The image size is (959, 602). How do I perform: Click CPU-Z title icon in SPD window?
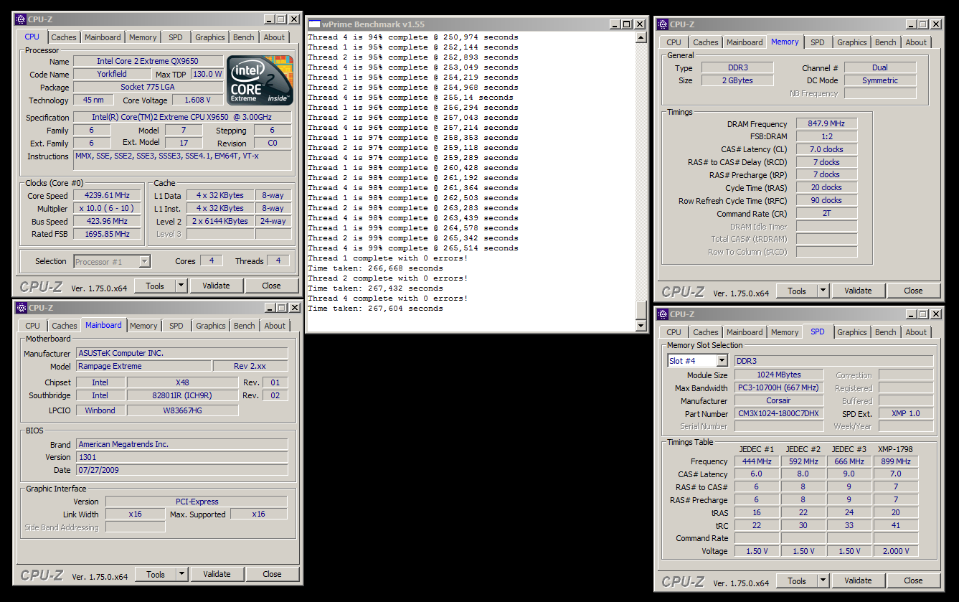pyautogui.click(x=662, y=314)
